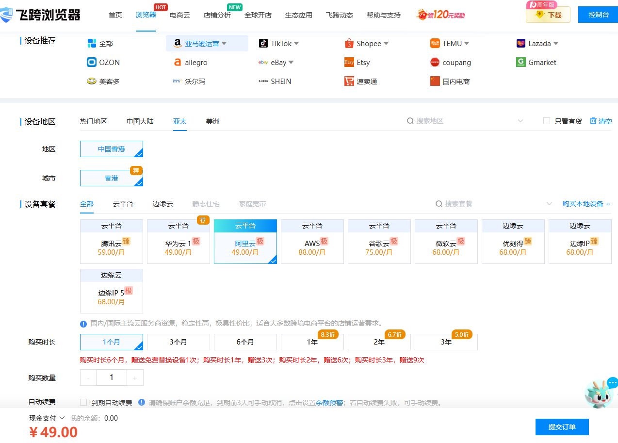Select the coupang platform icon

435,62
